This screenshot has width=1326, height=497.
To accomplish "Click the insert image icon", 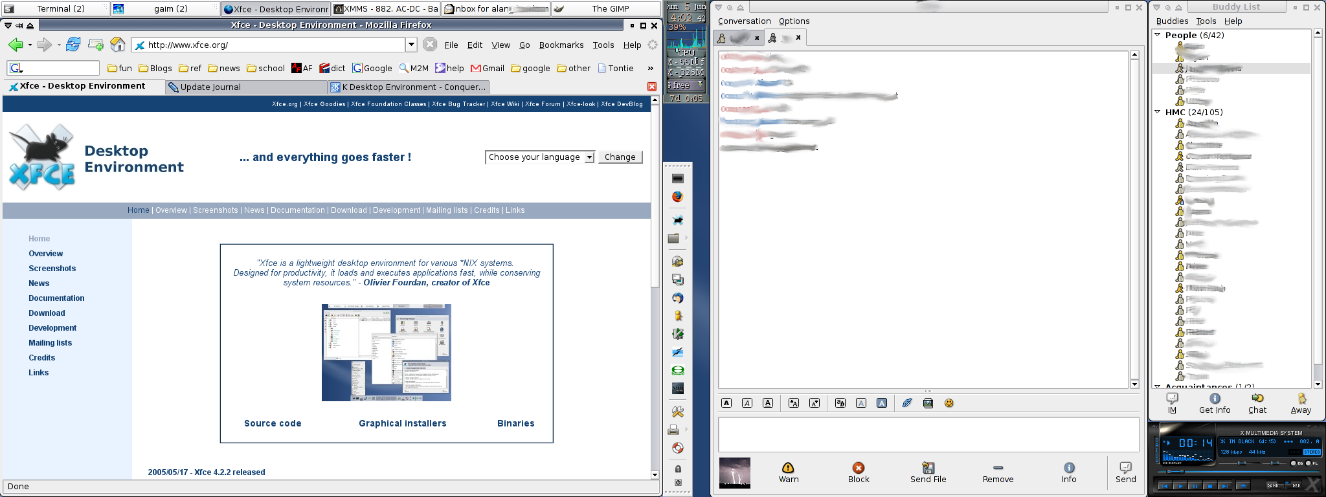I will tap(928, 403).
